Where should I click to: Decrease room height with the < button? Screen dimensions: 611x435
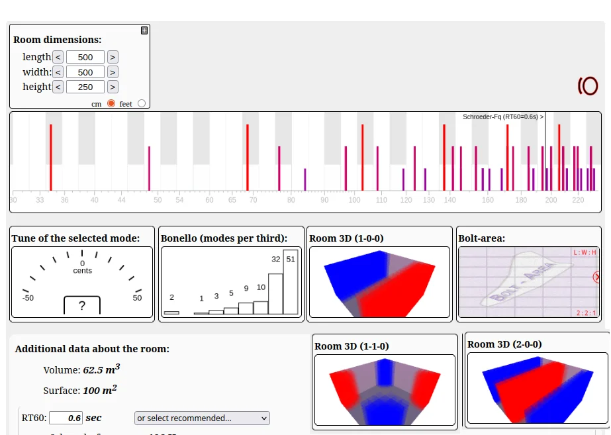58,87
